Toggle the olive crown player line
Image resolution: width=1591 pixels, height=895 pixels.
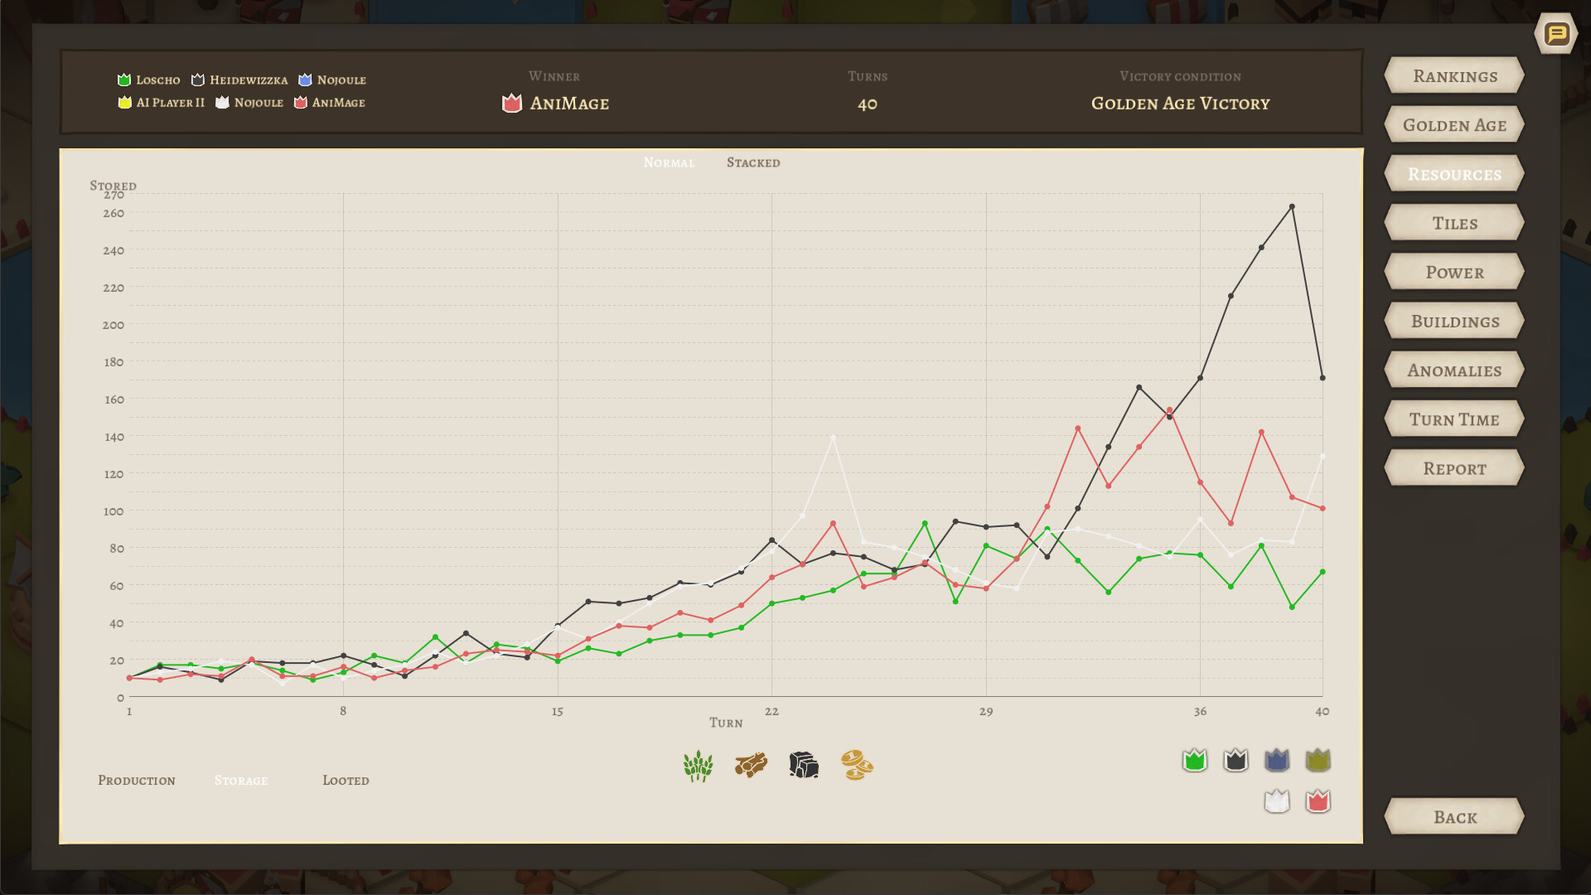(1318, 760)
